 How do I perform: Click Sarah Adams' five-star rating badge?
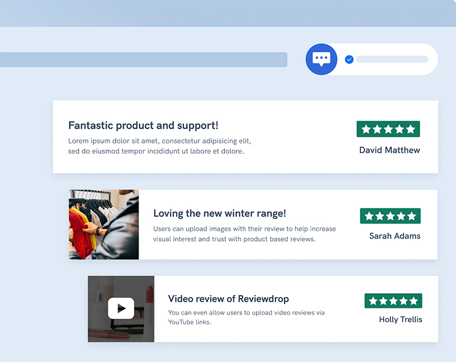[390, 216]
